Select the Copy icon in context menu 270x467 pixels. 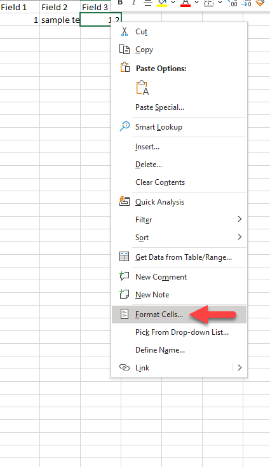[x=125, y=49]
